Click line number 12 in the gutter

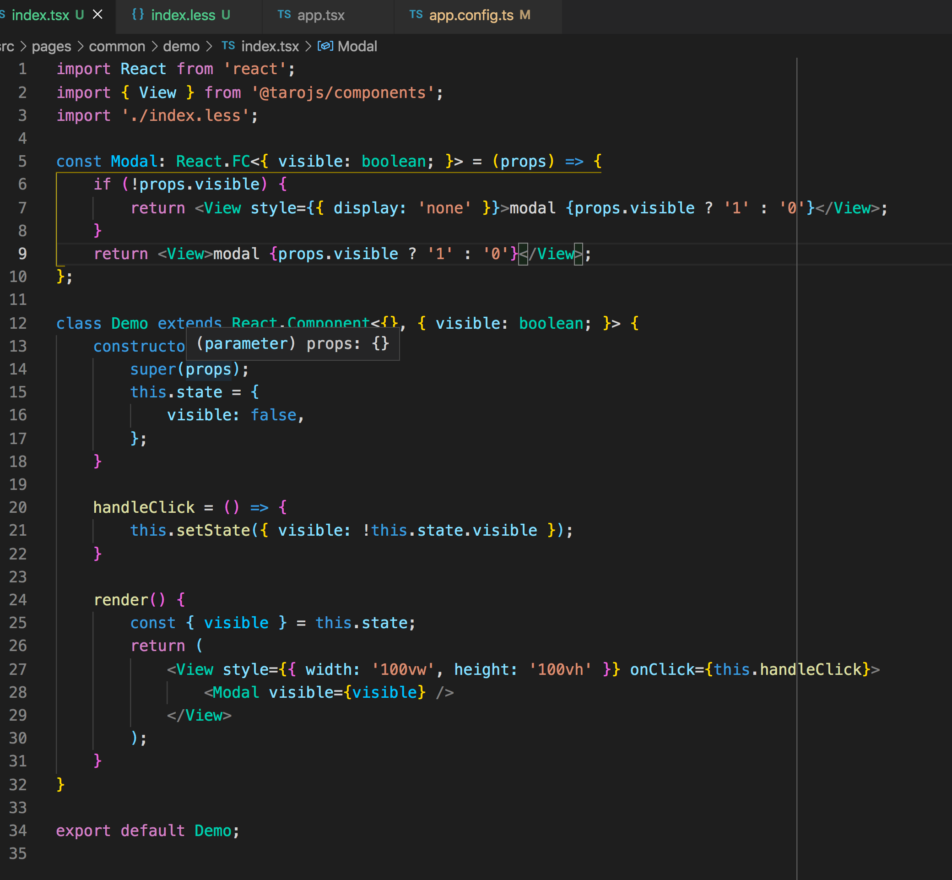tap(18, 323)
